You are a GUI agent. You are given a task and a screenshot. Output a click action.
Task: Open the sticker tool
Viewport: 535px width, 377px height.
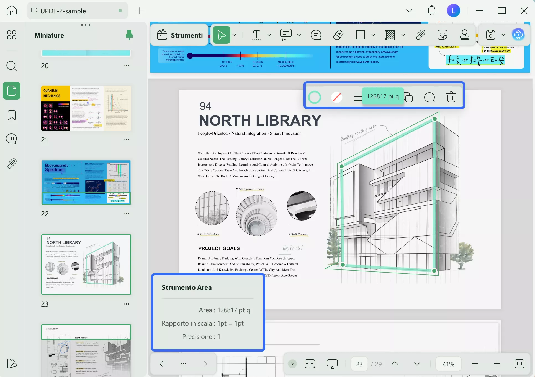[x=442, y=35]
